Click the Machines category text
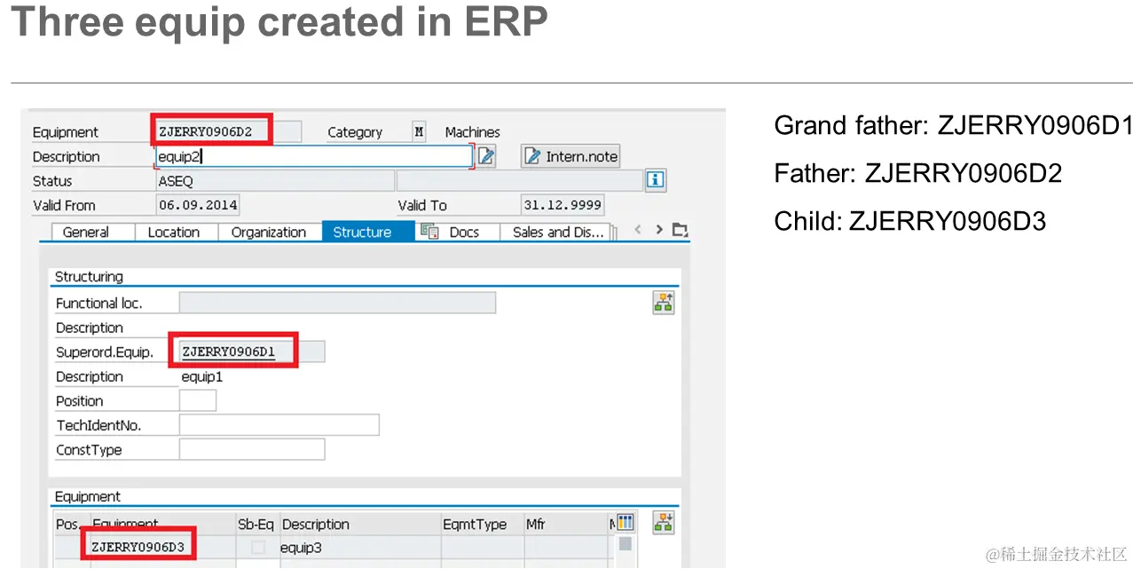 tap(473, 132)
